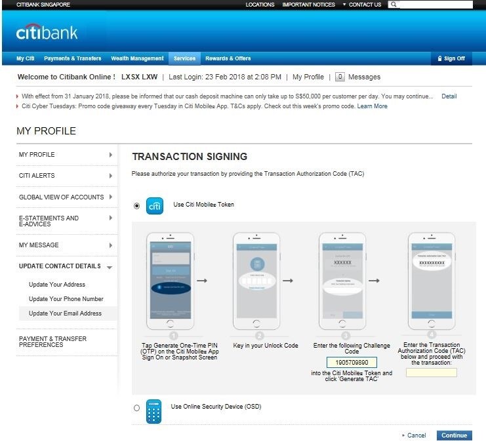Open PAYMENT & TRANSFER PREFERENCES sidebar item
The image size is (486, 446).
[52, 342]
